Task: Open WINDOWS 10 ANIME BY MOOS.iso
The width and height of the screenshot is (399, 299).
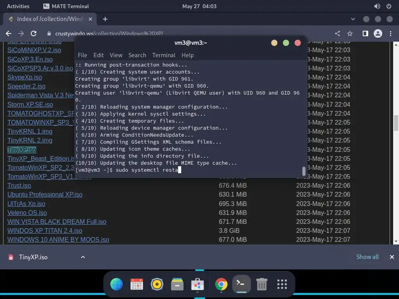Action: click(58, 239)
